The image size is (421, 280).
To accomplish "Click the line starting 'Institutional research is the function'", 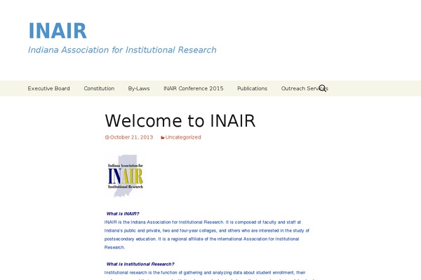I will pos(205,272).
